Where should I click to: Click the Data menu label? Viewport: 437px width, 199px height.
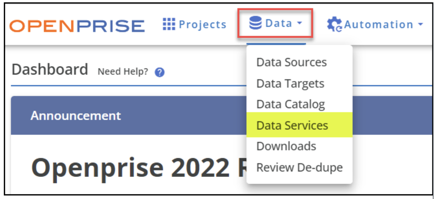pos(279,23)
